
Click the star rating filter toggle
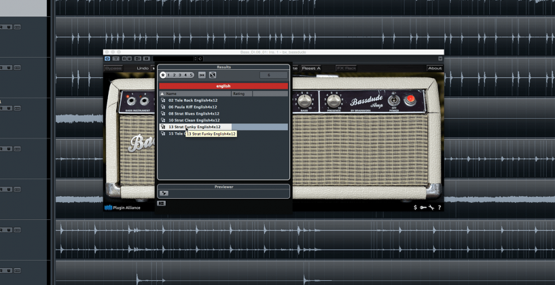163,75
